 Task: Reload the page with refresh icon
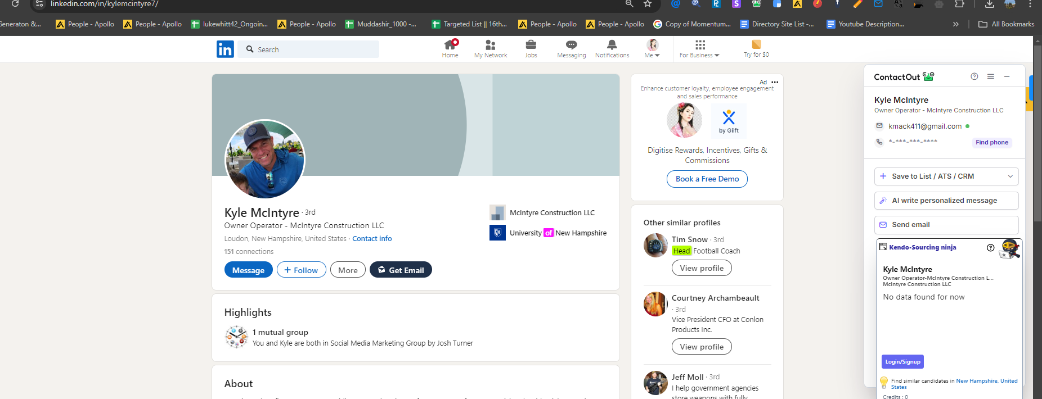[15, 4]
